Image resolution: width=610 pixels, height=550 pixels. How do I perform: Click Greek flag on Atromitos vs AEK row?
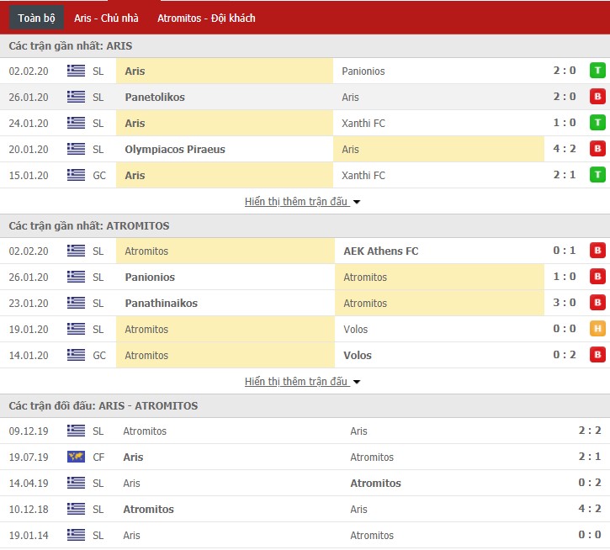coord(76,251)
